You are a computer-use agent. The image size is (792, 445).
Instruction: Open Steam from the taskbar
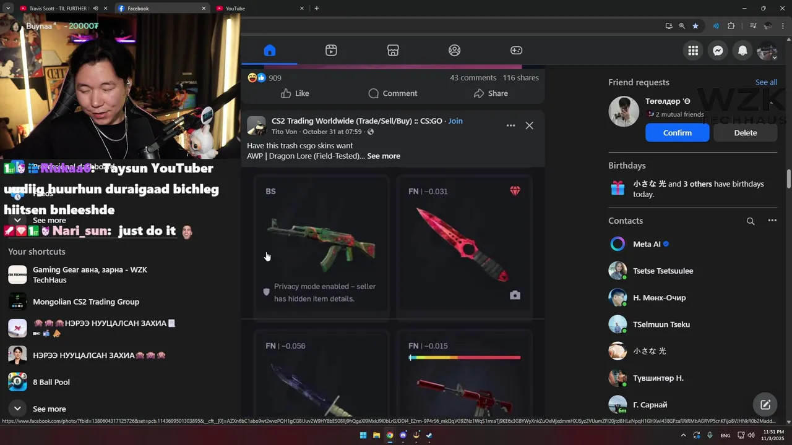coord(429,435)
